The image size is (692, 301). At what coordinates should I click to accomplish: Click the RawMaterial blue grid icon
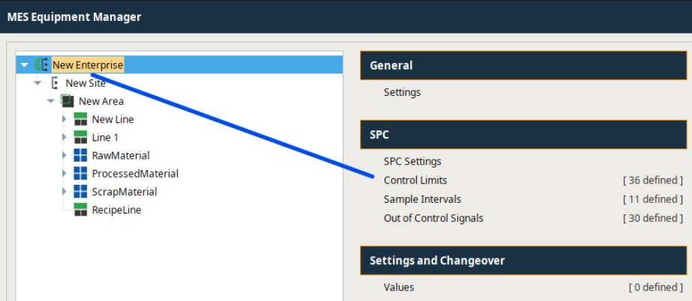tap(80, 155)
